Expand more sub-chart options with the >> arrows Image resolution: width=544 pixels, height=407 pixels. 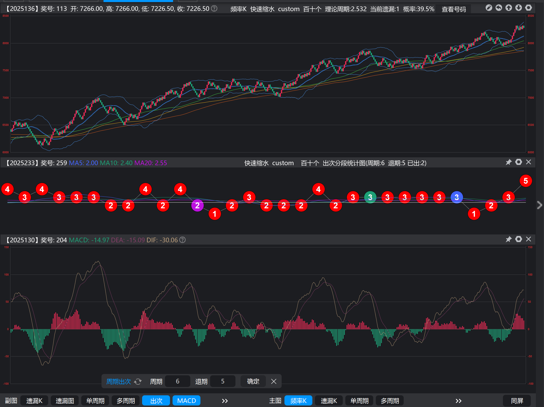click(225, 401)
